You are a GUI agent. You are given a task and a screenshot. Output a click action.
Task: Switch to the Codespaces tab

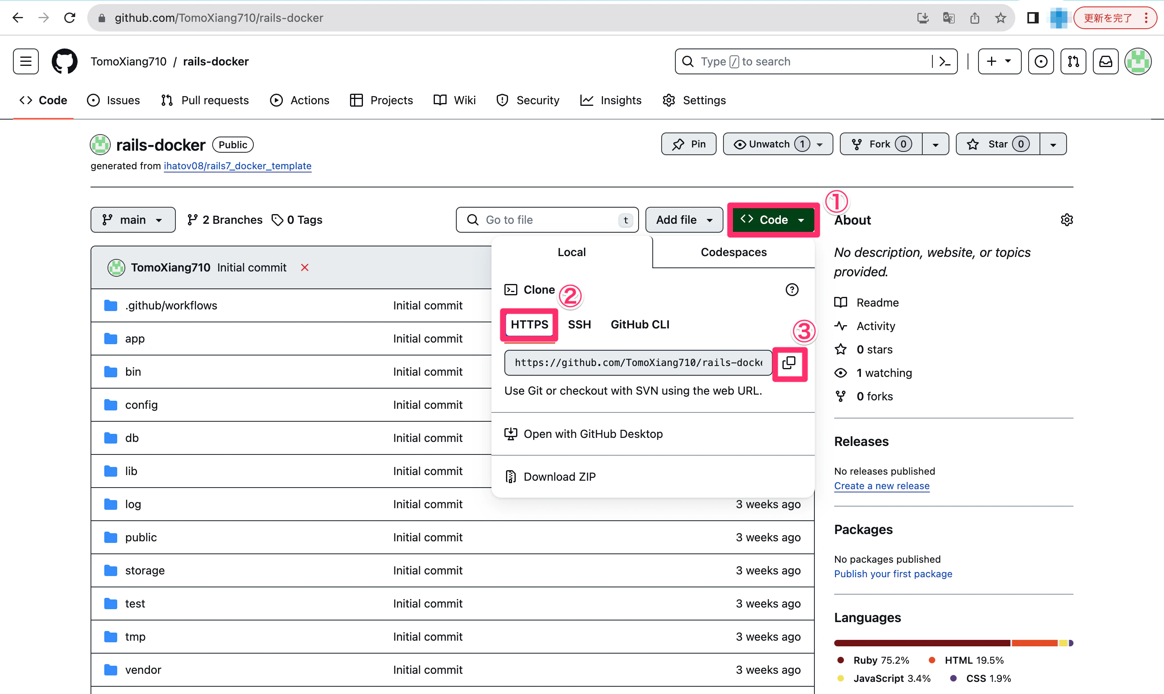point(734,252)
